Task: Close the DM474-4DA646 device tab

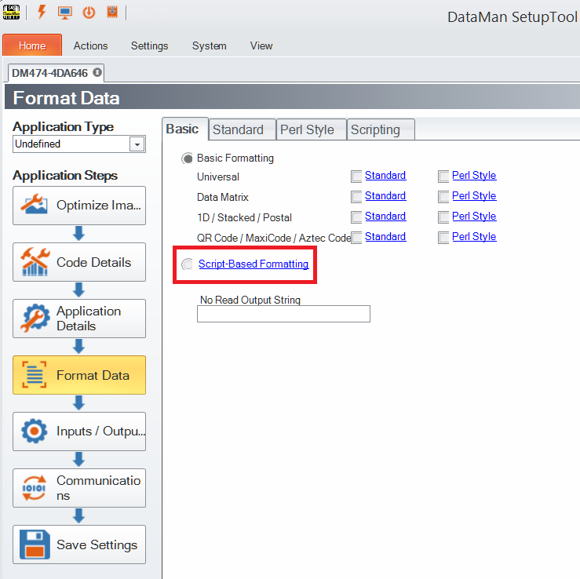Action: click(x=97, y=73)
